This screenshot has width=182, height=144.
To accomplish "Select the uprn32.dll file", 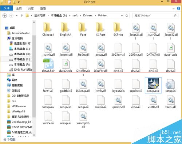I will (118, 102).
